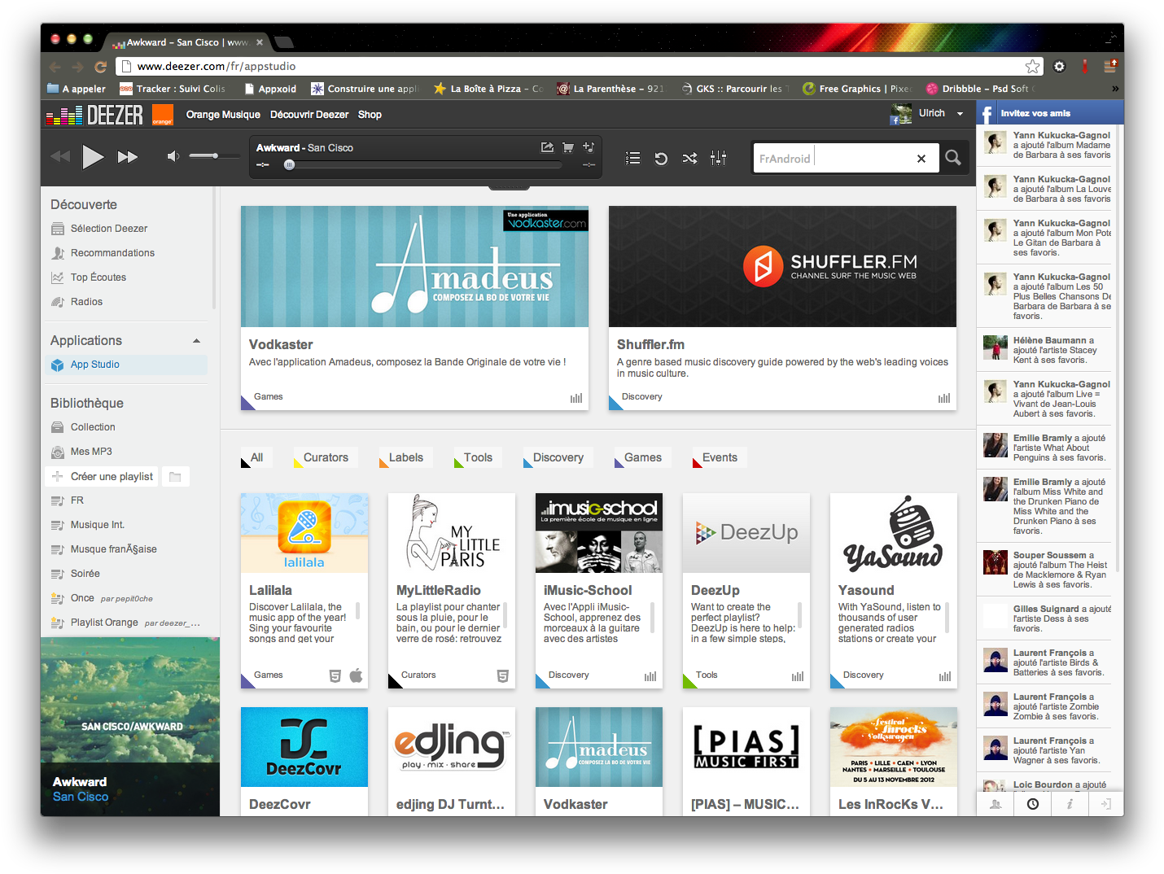This screenshot has height=874, width=1164.
Task: Open Mes MP3 in sidebar
Action: [x=91, y=452]
